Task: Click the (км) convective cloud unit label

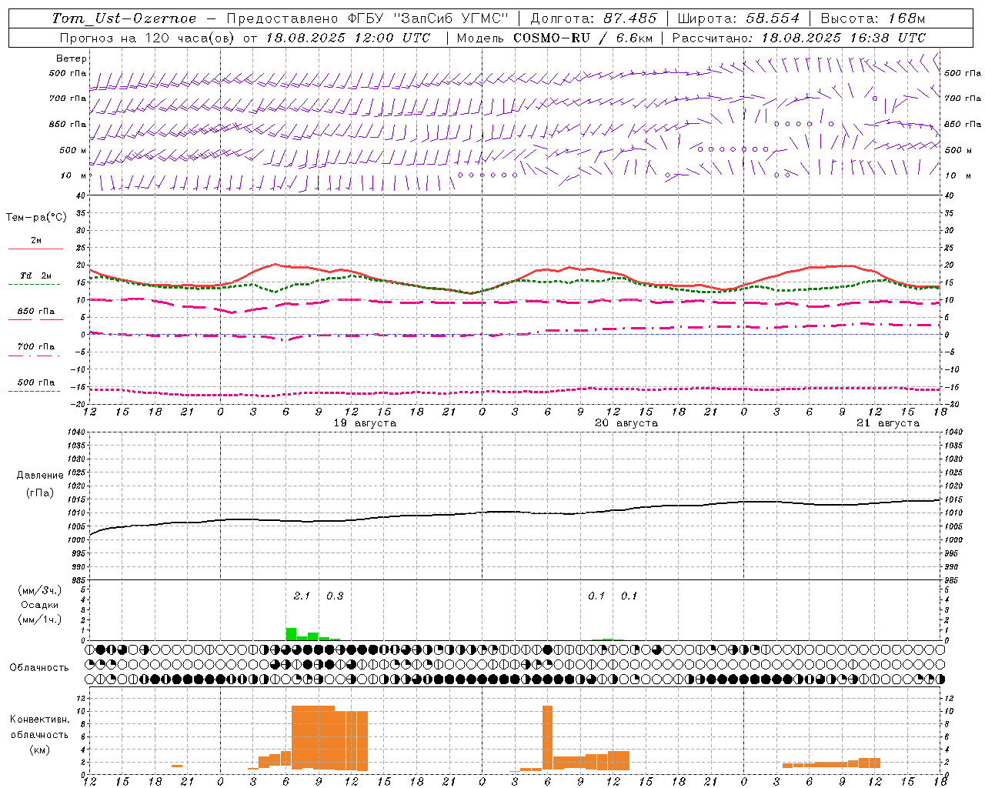Action: click(39, 750)
